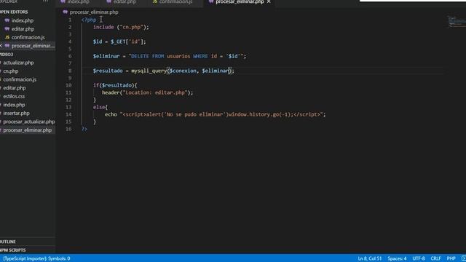Close the procesar_eliminar.php tab
Screen dimensions: 466x262
[269, 1]
